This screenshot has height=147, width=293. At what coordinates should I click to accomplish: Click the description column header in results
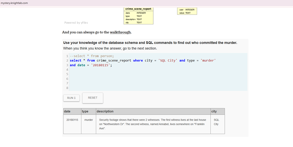pos(105,111)
